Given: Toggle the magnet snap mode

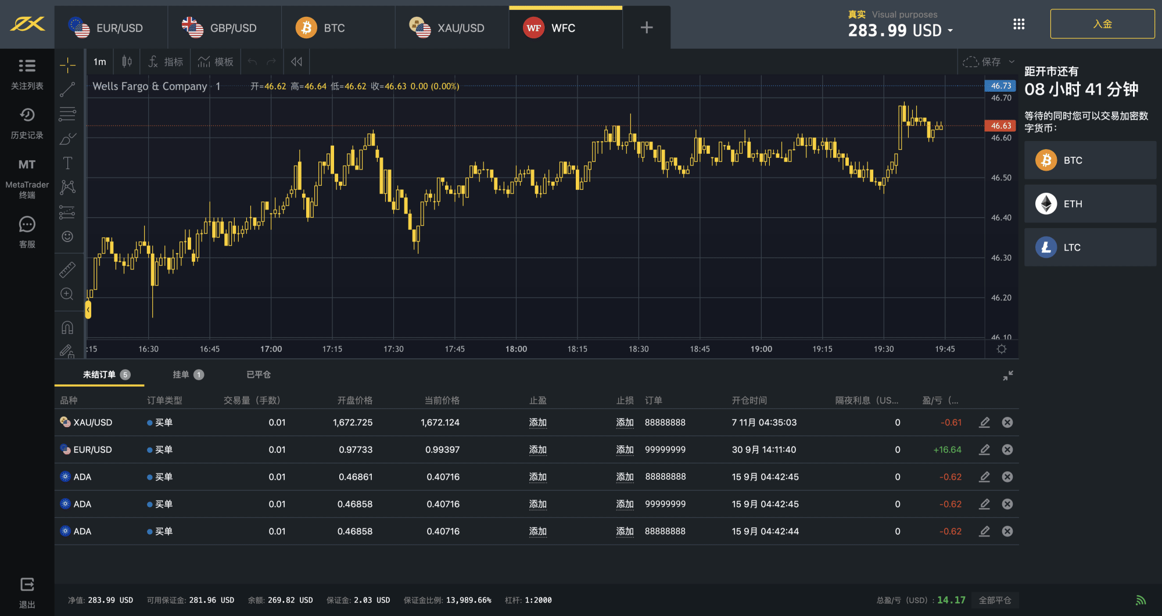Looking at the screenshot, I should pyautogui.click(x=67, y=328).
